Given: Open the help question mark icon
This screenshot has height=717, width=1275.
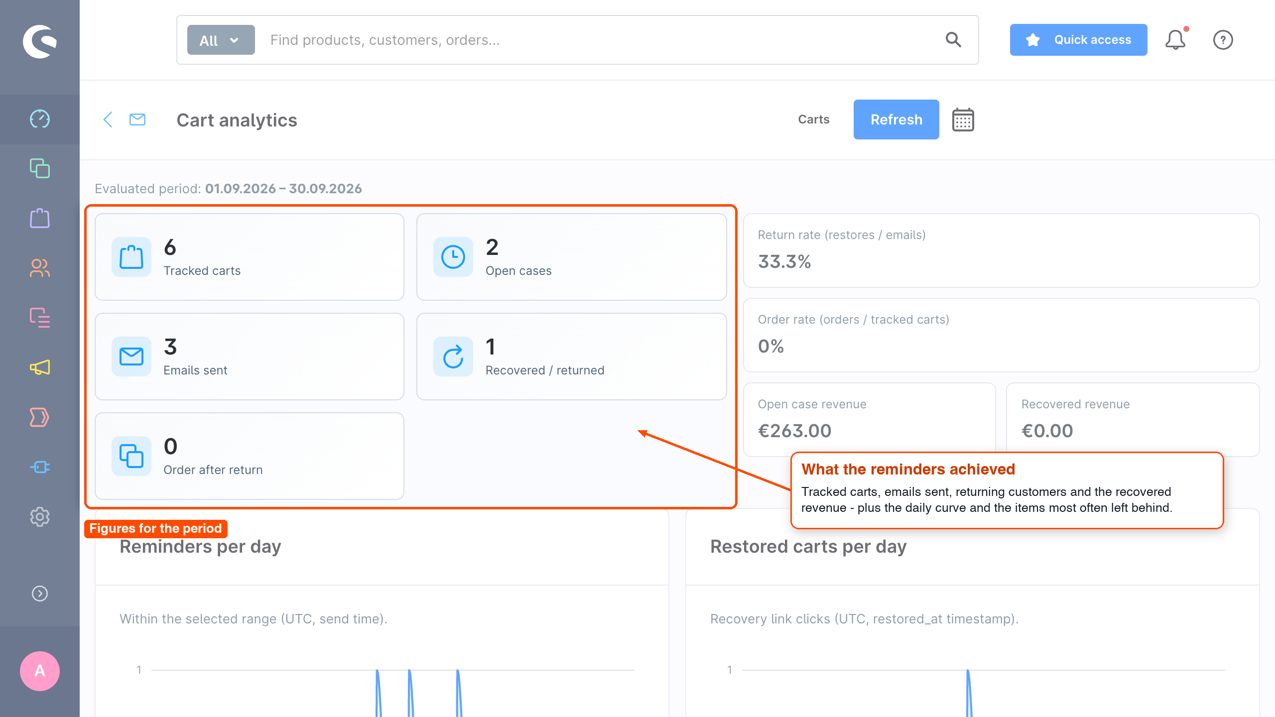Looking at the screenshot, I should [1223, 40].
